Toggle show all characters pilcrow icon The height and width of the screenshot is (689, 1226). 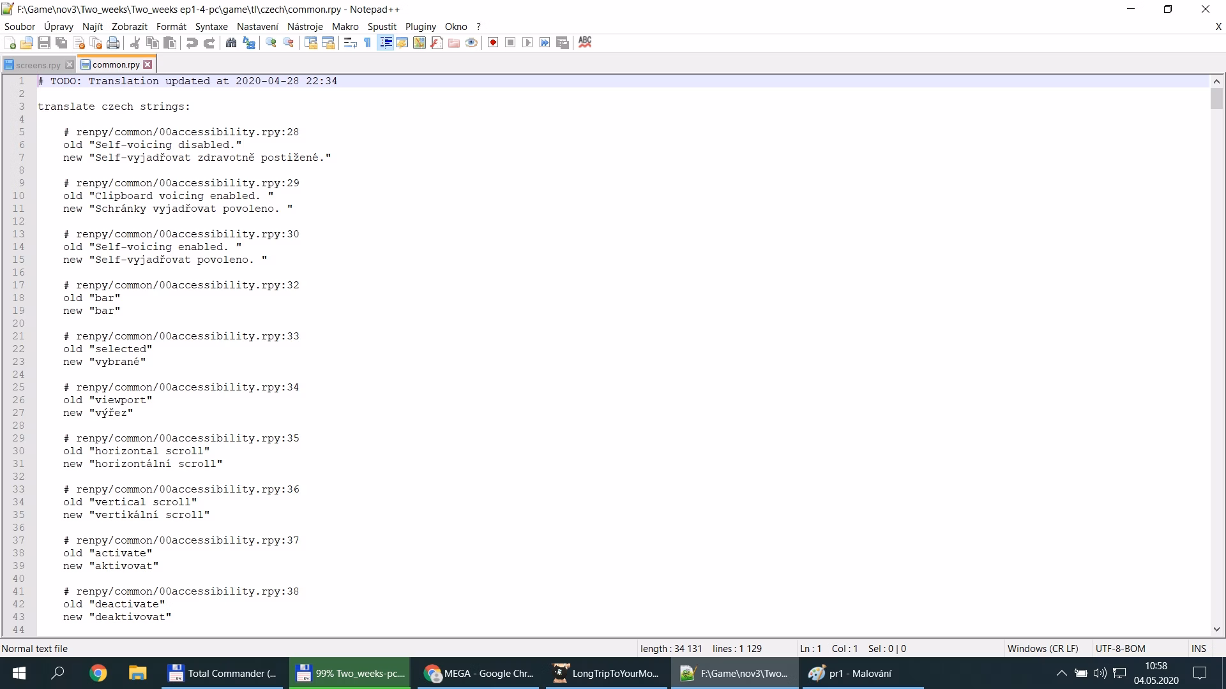point(368,43)
